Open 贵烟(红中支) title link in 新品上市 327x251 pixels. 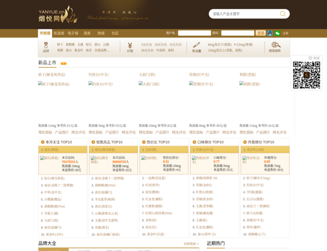pyautogui.click(x=199, y=74)
